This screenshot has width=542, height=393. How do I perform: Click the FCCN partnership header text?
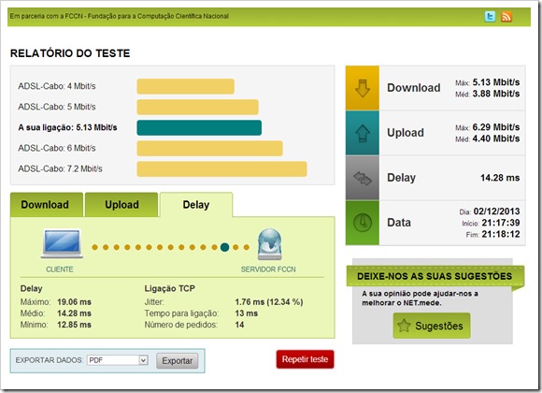(120, 16)
